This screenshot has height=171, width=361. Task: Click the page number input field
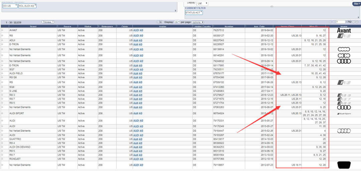tap(341, 22)
